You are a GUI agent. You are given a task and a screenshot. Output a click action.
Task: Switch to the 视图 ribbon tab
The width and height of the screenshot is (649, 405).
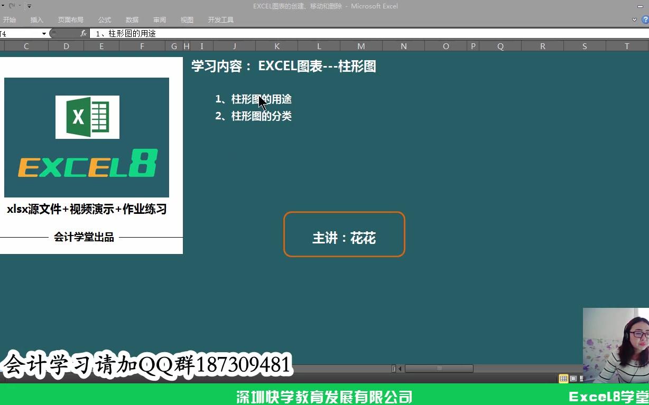(x=187, y=20)
